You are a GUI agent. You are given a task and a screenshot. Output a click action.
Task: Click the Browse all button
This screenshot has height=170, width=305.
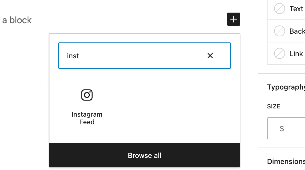pyautogui.click(x=145, y=155)
